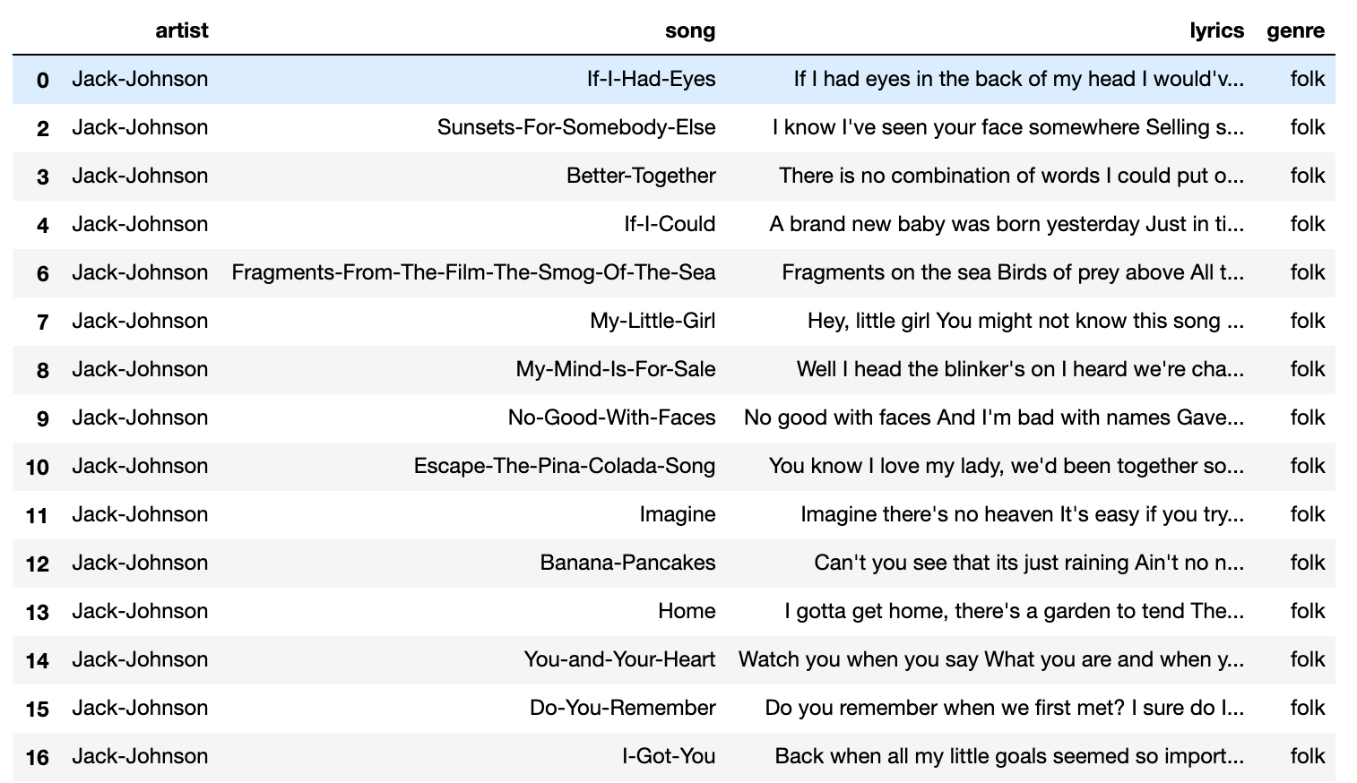
Task: Click the If-I-Could song cell
Action: pyautogui.click(x=670, y=224)
